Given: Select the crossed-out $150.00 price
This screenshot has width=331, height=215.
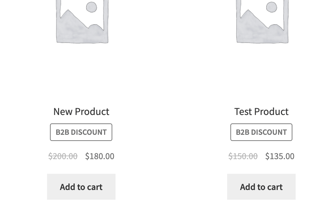Looking at the screenshot, I should pos(243,156).
